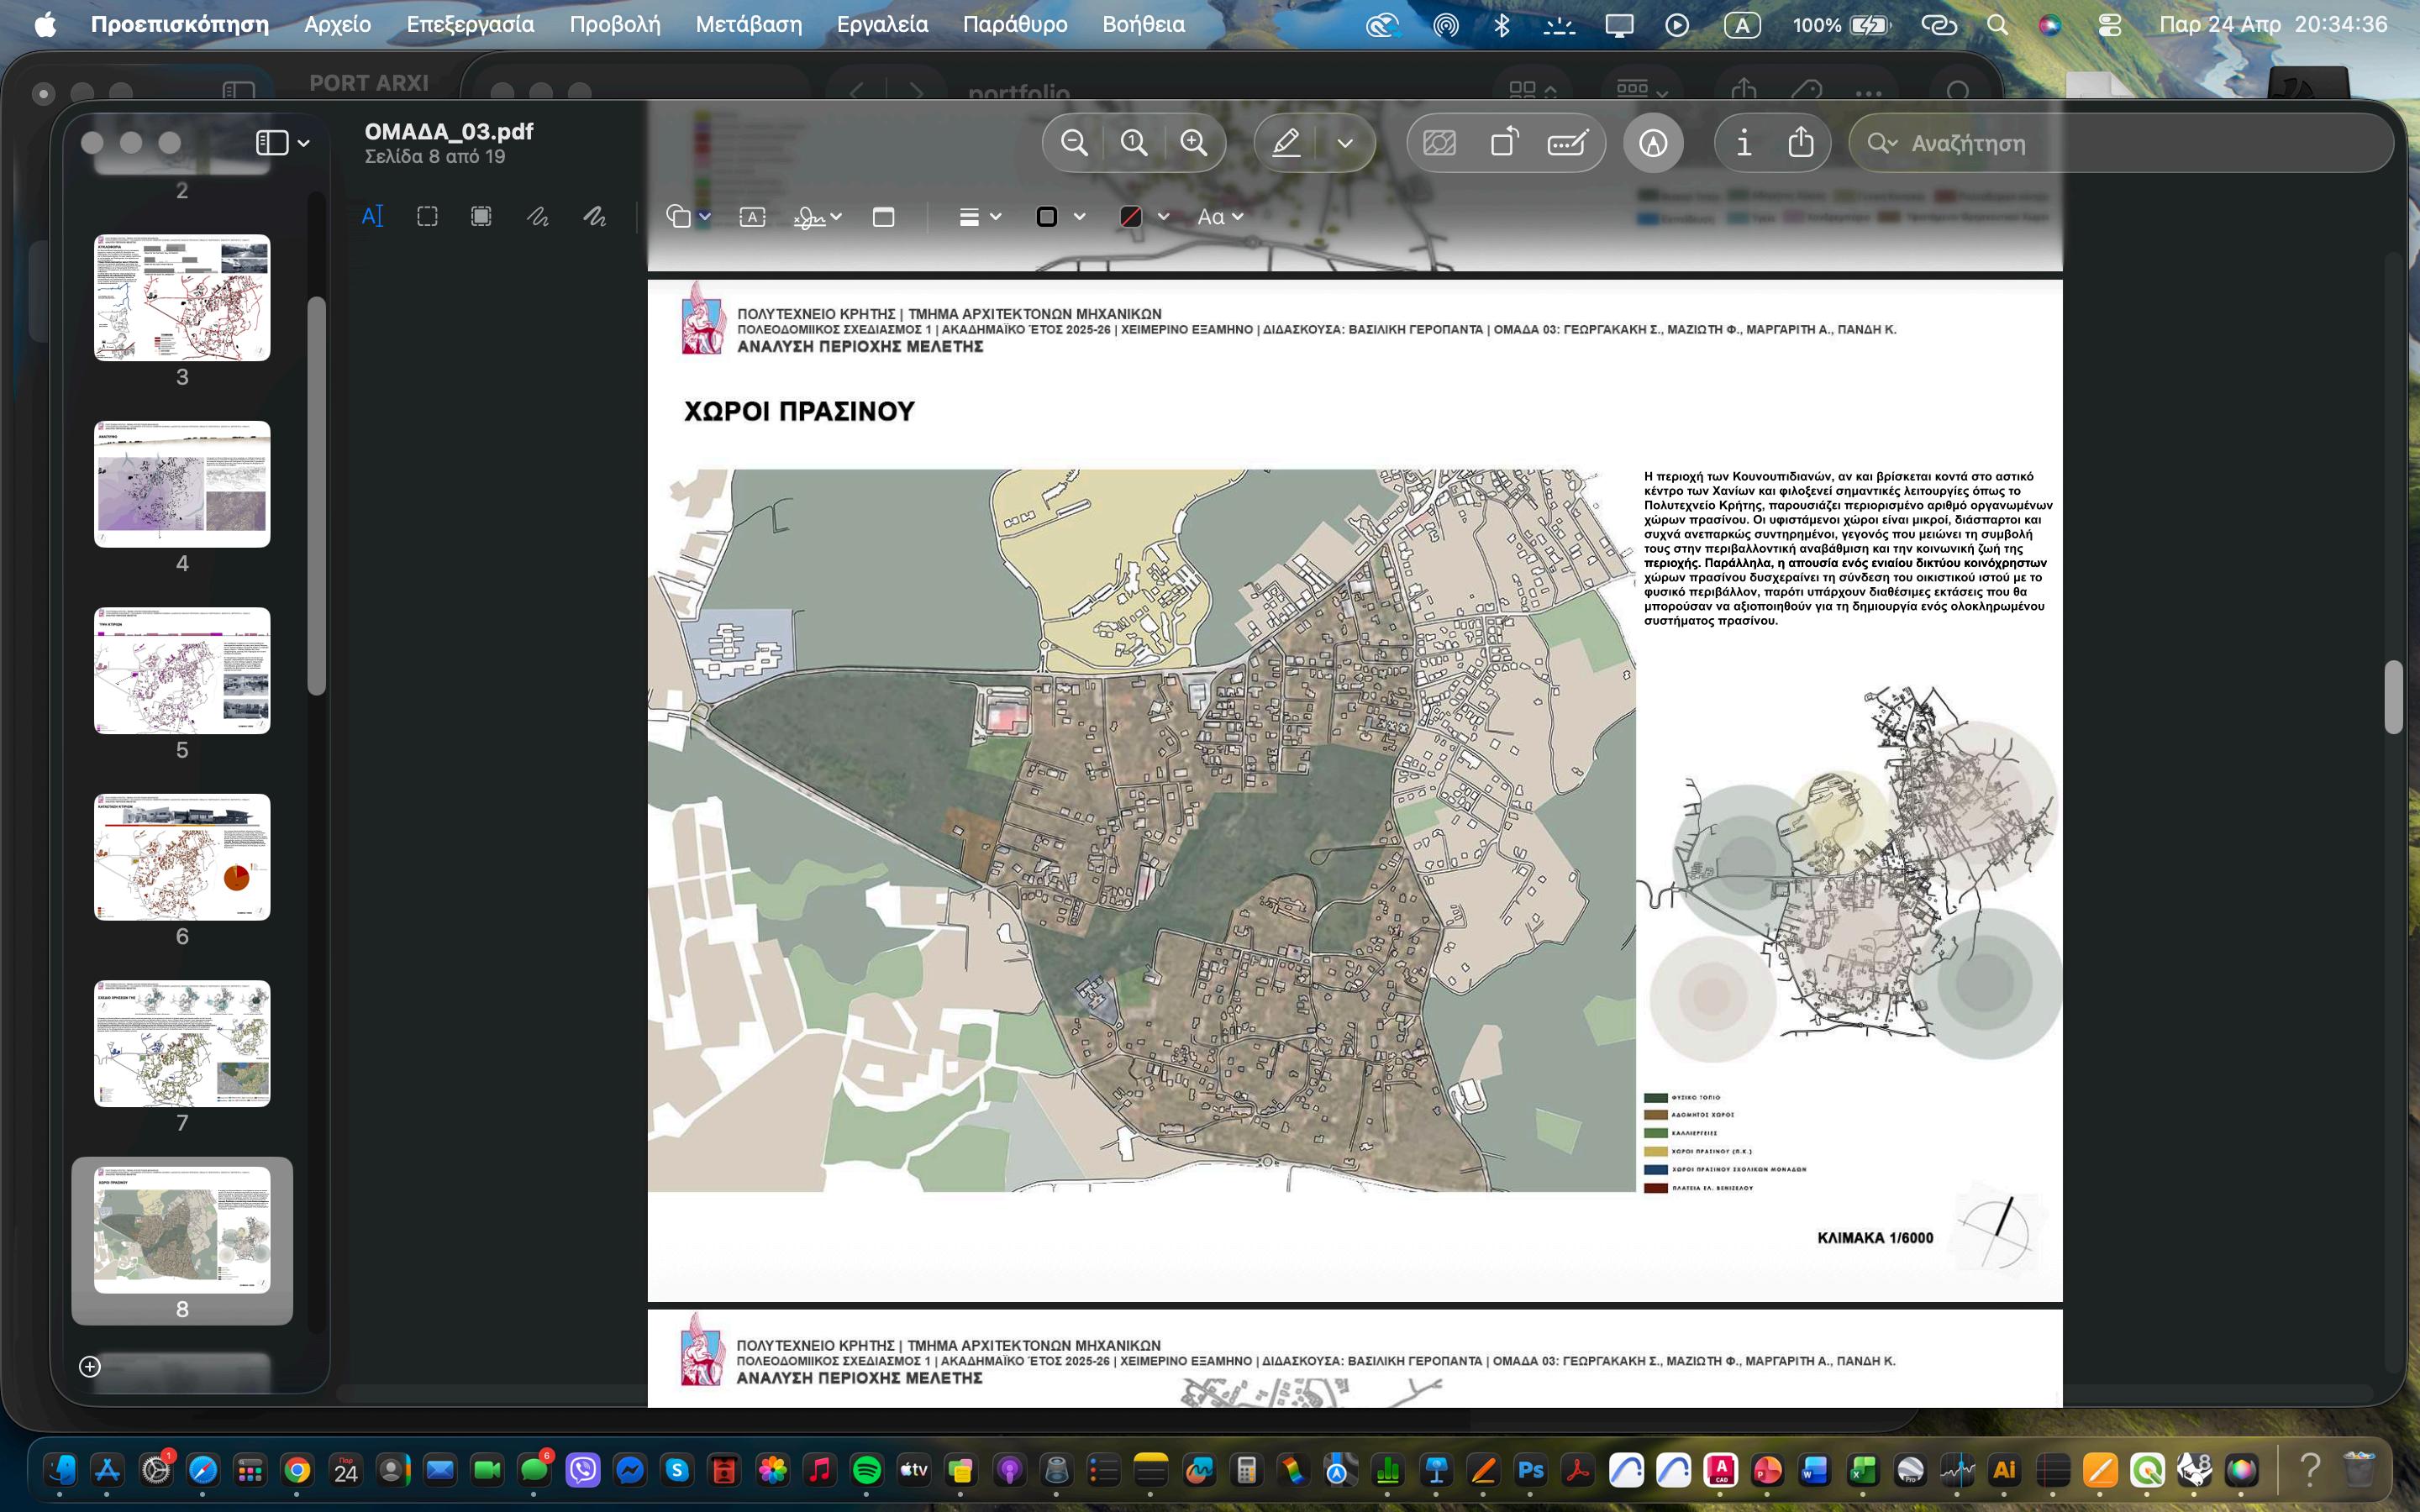Select page 5 thumbnail in sidebar
The image size is (2420, 1512).
click(x=182, y=670)
